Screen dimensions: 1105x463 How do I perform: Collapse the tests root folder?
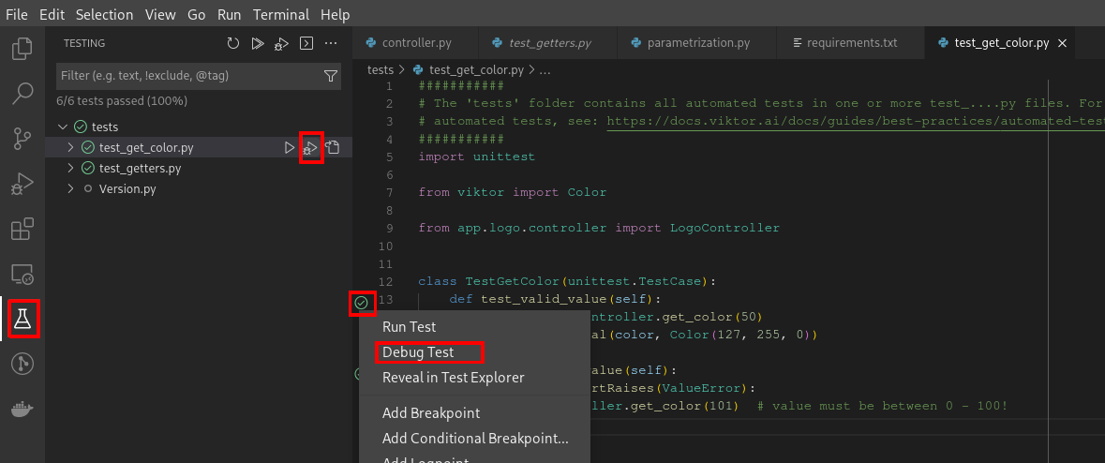tap(63, 127)
